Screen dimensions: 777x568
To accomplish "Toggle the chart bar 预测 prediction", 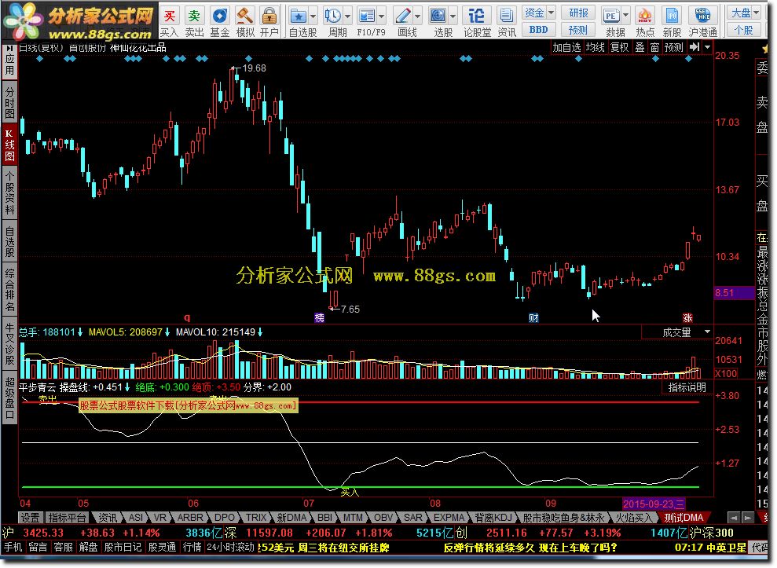I will click(x=674, y=47).
